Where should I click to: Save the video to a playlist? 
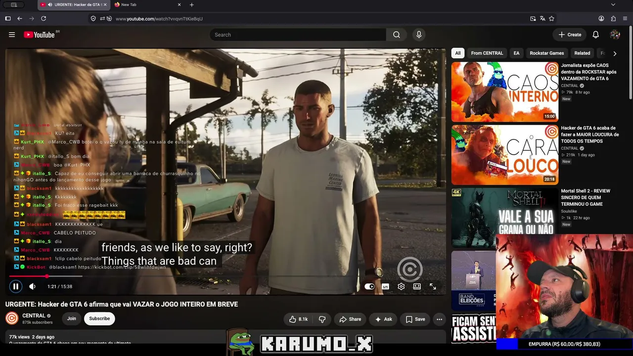[x=415, y=319]
